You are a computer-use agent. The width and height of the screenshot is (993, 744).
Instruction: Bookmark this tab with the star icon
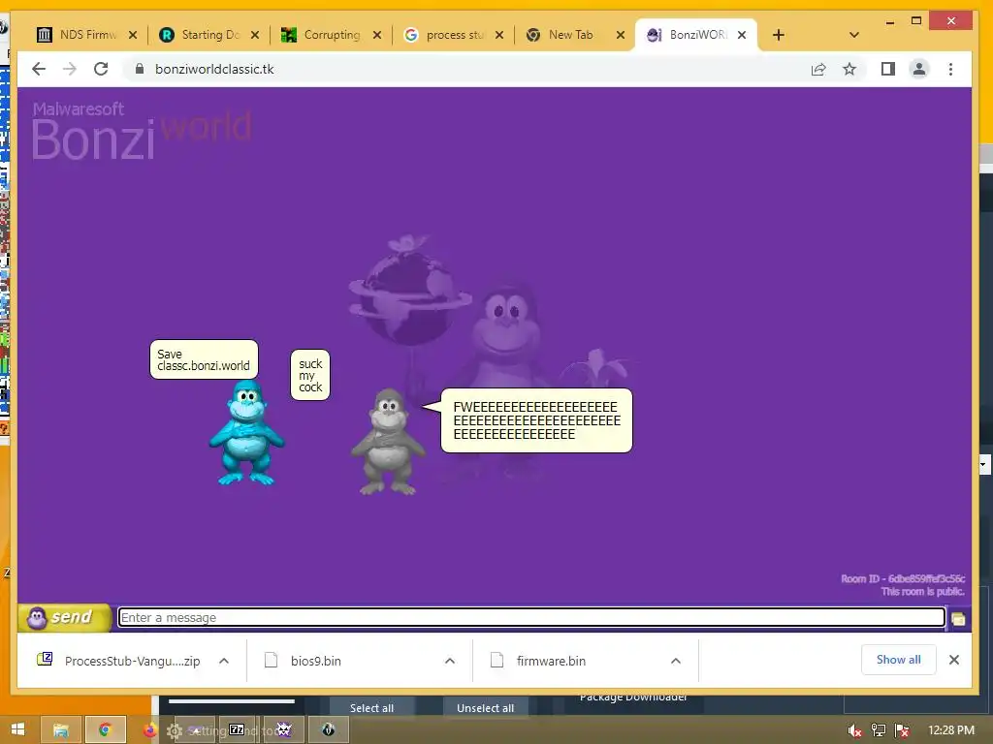pos(849,69)
